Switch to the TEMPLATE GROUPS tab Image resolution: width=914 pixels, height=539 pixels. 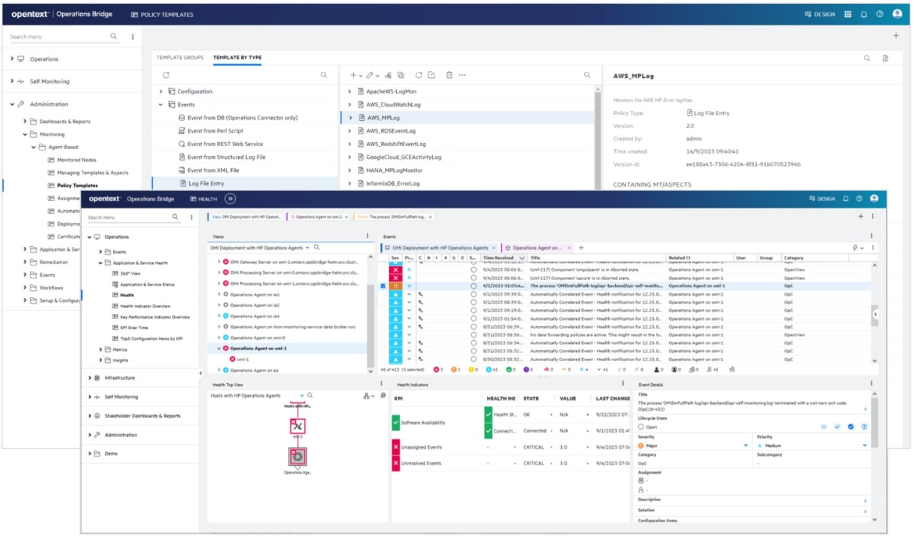point(180,57)
